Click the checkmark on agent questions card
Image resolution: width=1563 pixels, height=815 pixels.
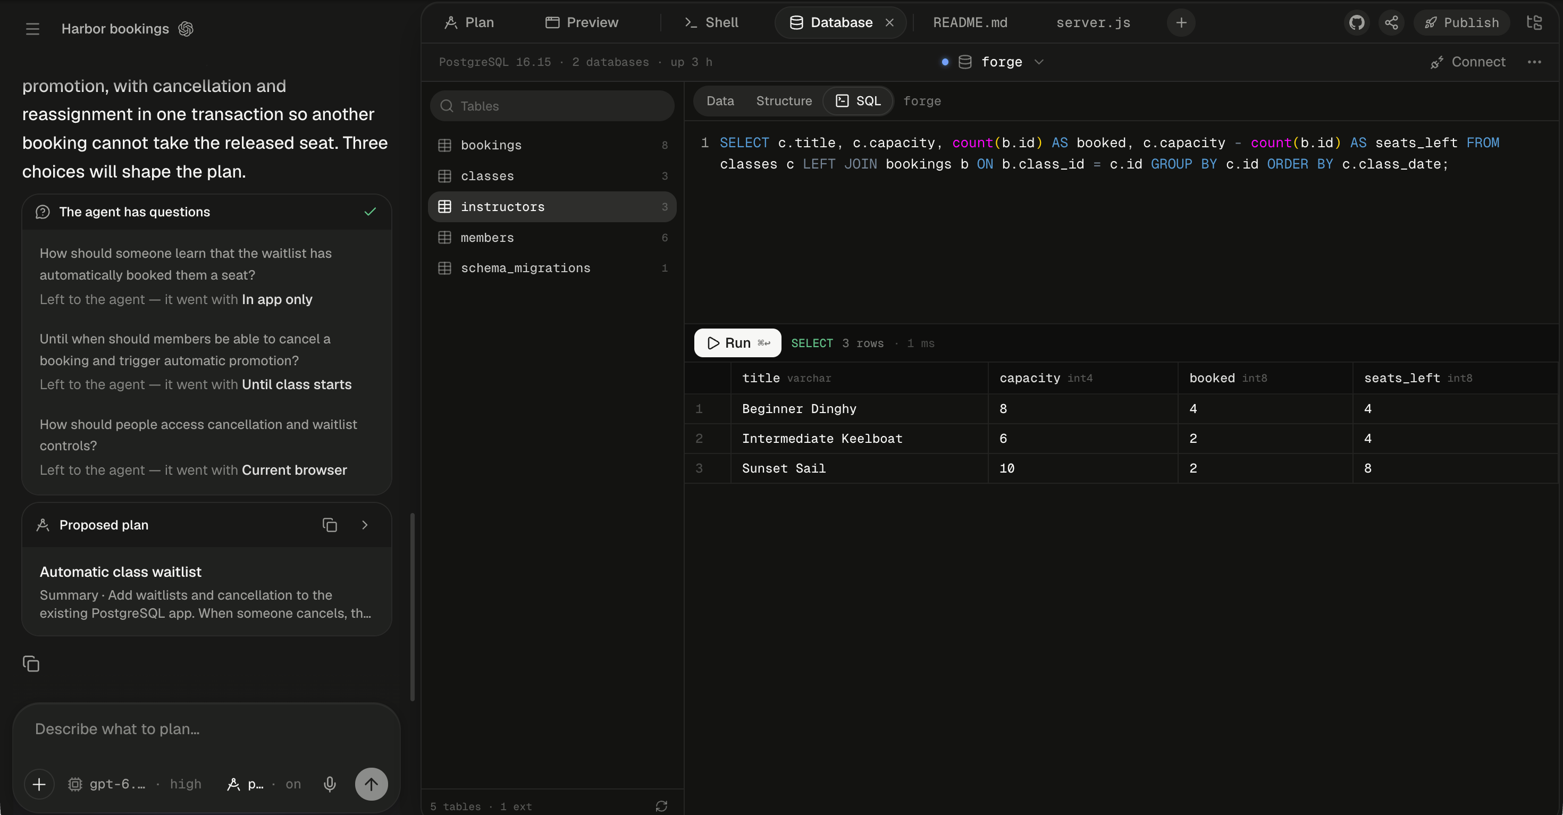370,212
